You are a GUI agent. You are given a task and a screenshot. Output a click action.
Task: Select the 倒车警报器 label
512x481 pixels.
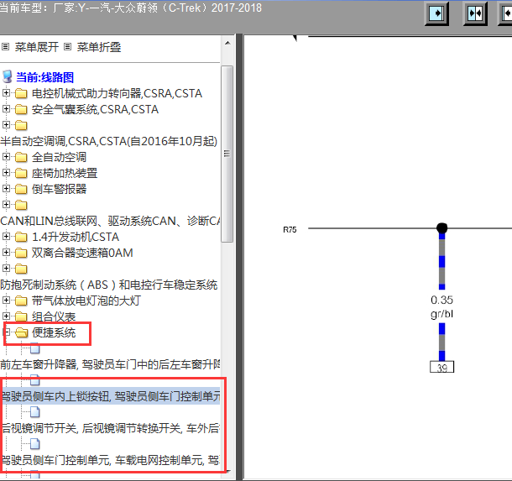point(59,189)
